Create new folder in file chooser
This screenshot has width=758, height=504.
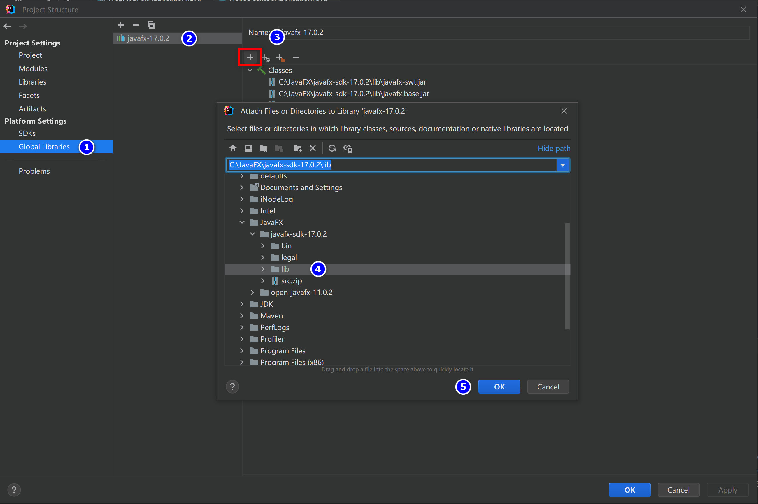point(298,148)
